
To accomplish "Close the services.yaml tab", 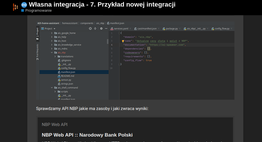I will click(130, 29).
